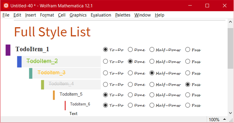Open the Window menu
234x123 pixels.
coord(143,15)
